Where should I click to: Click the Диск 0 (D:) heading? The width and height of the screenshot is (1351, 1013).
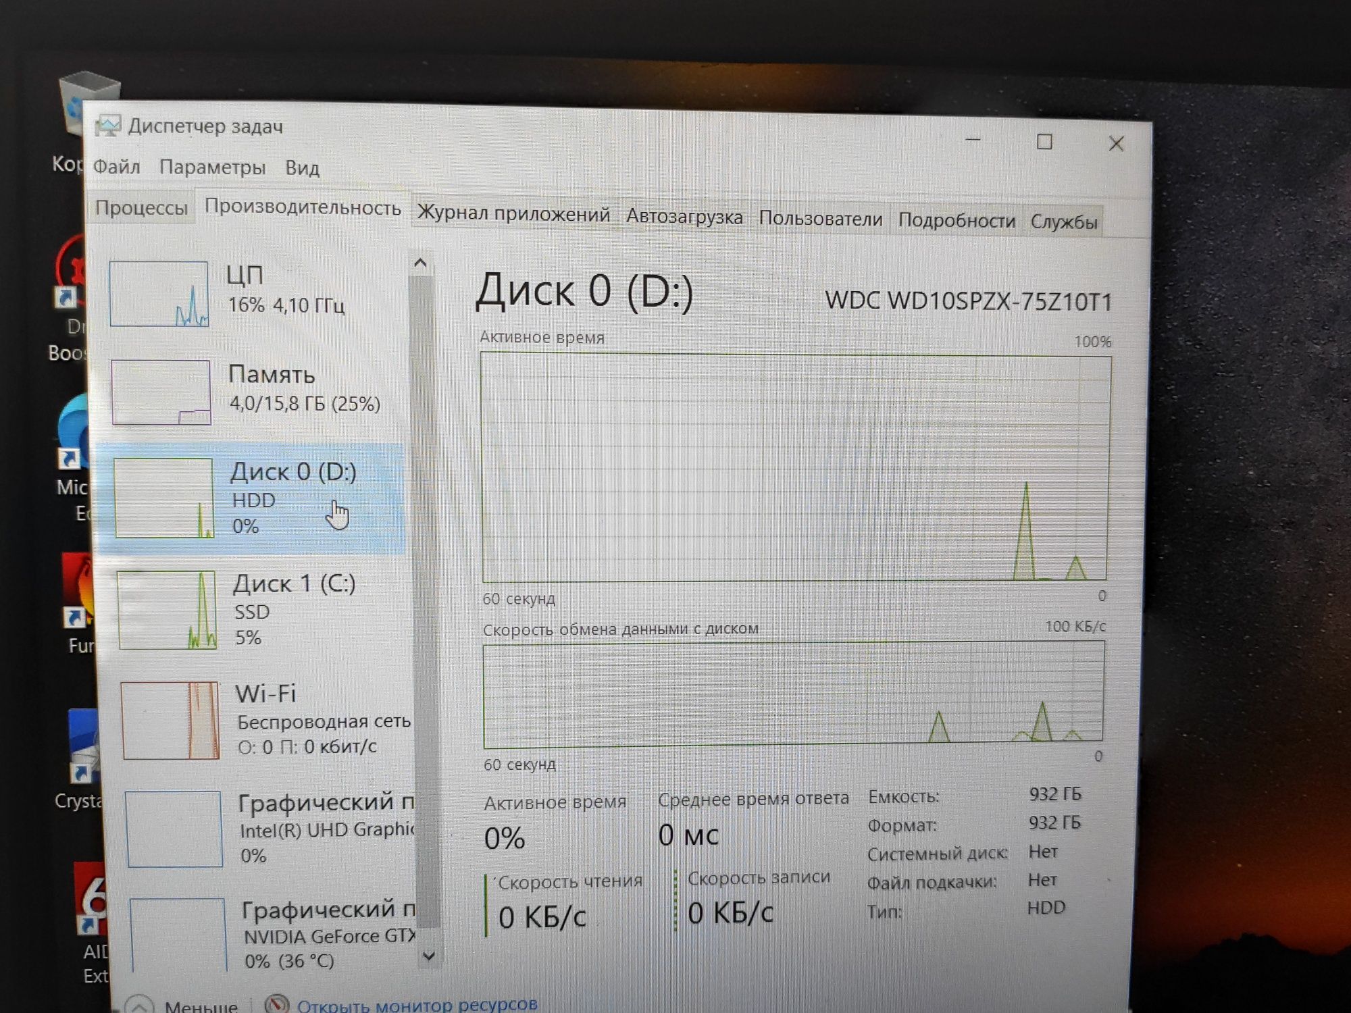(584, 292)
